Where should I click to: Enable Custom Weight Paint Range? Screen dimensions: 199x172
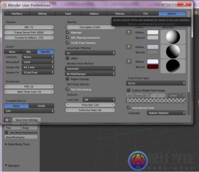(129, 90)
